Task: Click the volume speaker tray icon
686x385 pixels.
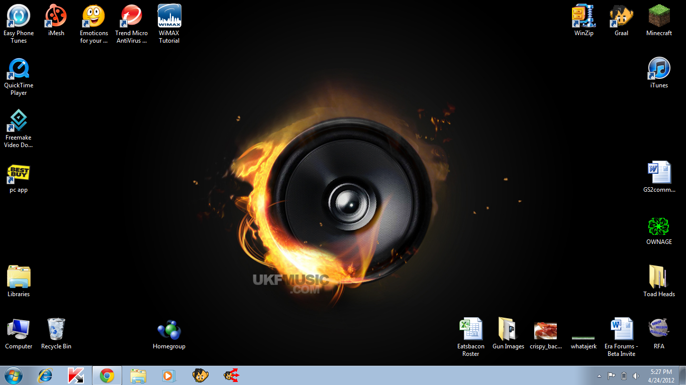Action: (636, 376)
